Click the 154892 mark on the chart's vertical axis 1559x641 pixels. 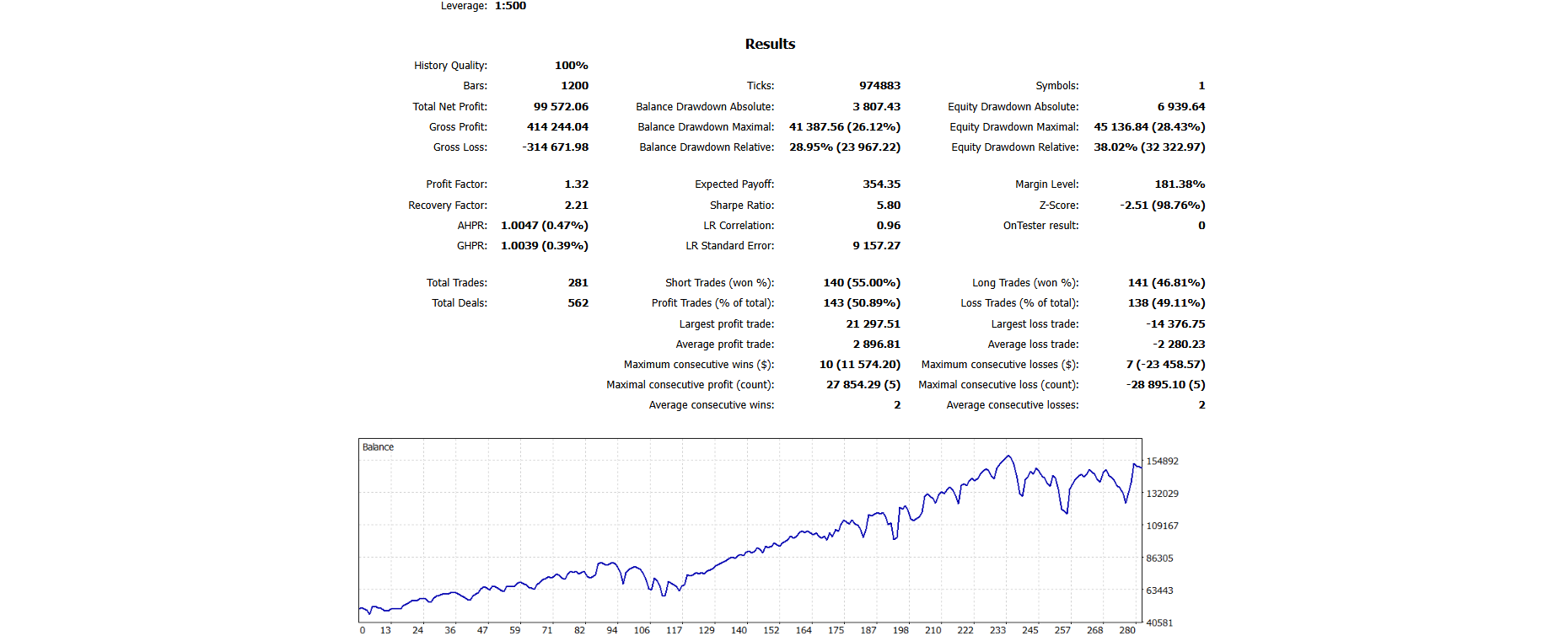pyautogui.click(x=1162, y=462)
